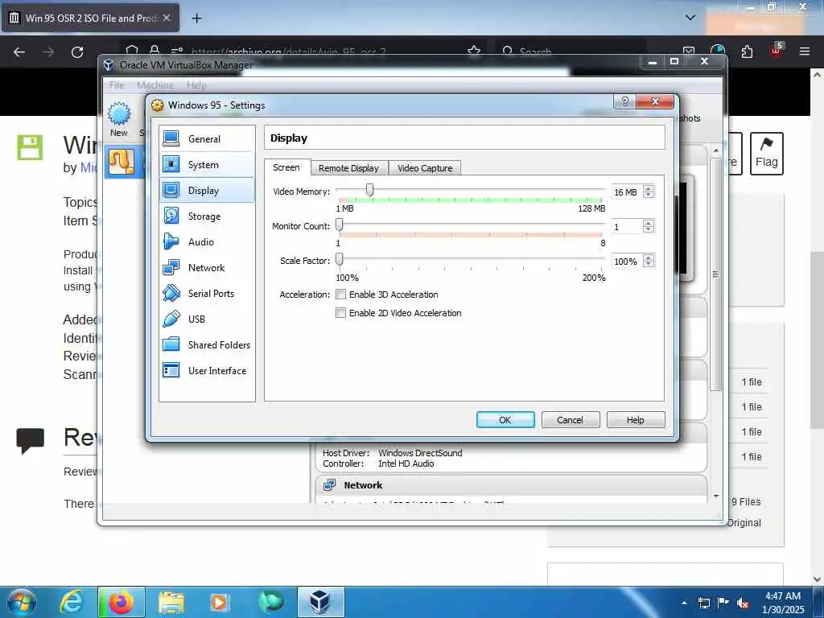Select the Win 95 OSR 2 ISO browser tab

[x=90, y=18]
